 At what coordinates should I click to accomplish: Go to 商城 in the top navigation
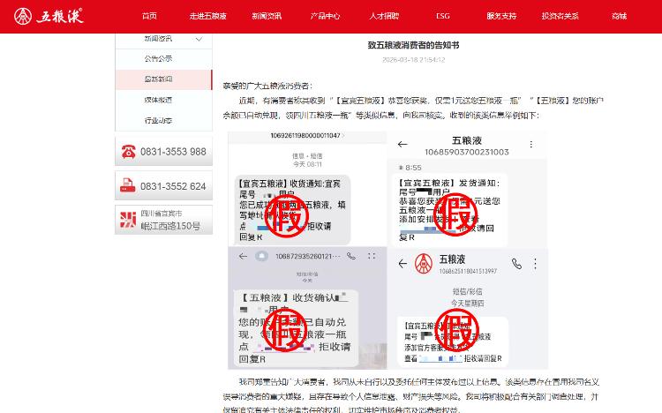619,16
